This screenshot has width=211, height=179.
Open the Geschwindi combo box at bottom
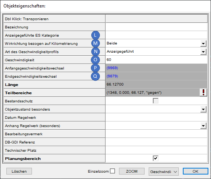tap(163, 172)
